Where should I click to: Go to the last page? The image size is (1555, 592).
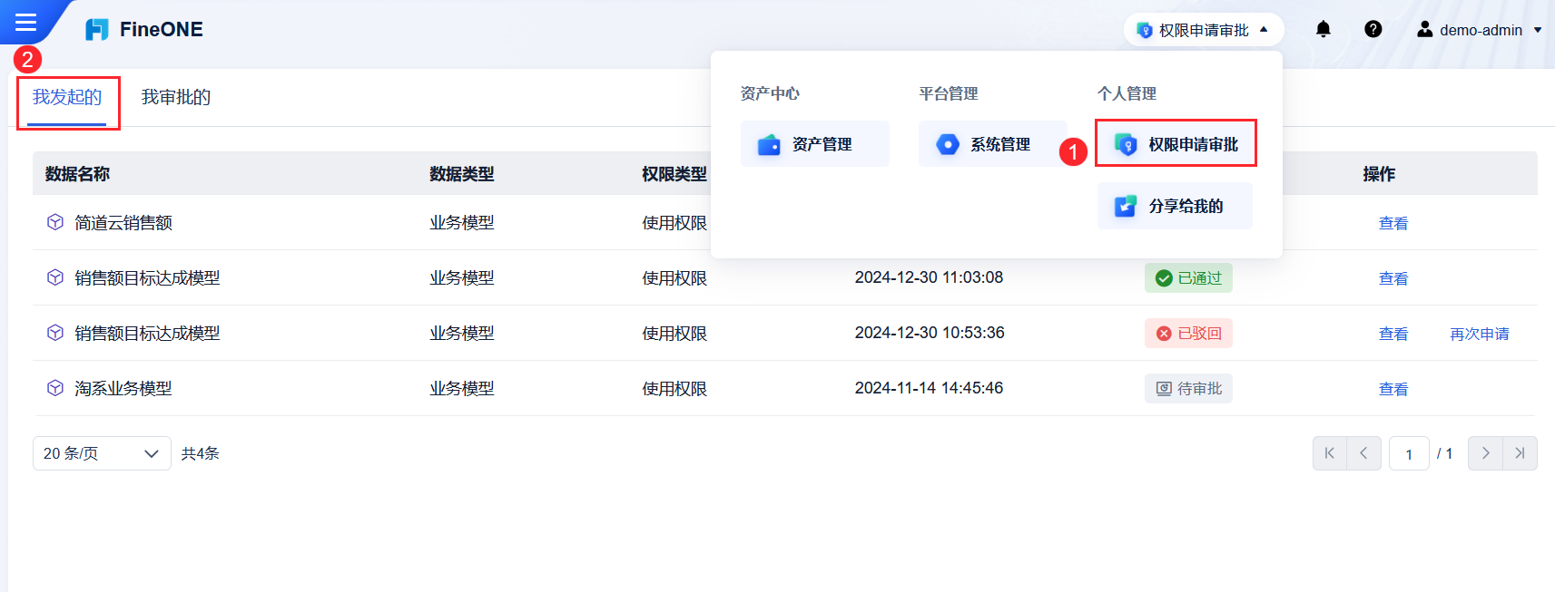click(1520, 453)
